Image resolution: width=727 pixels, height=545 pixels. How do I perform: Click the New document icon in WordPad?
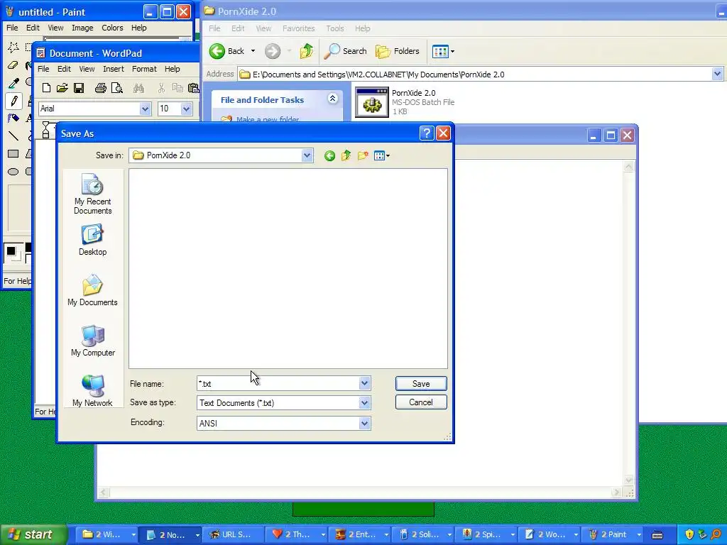tap(46, 87)
